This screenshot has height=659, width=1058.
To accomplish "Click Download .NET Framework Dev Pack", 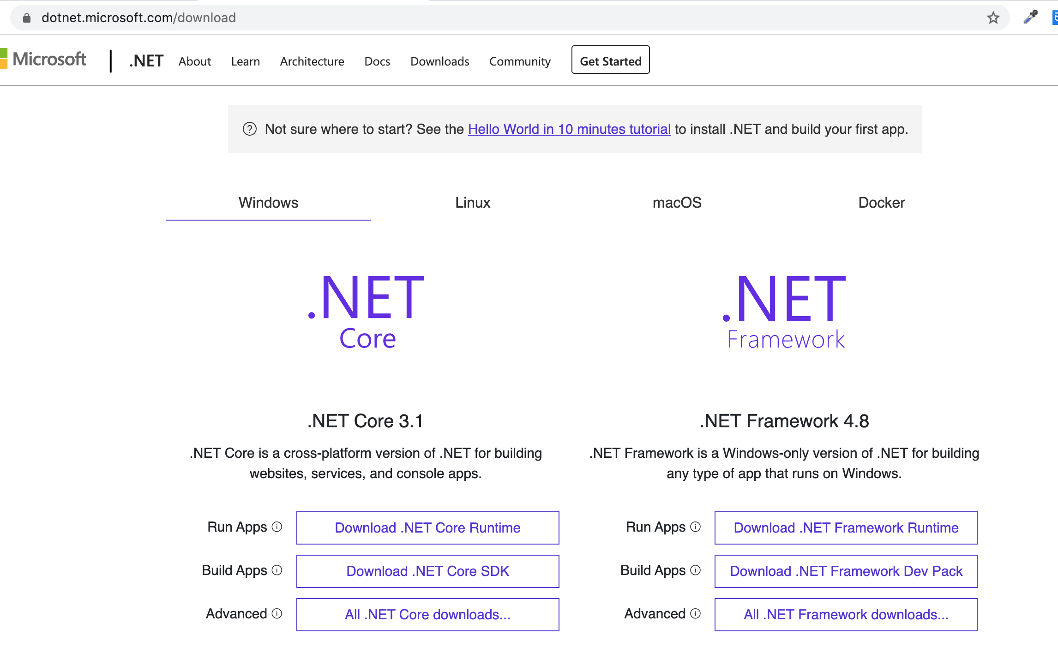I will click(x=846, y=571).
